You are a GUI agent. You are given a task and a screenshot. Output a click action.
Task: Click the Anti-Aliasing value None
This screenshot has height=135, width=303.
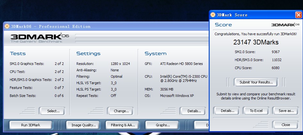[114, 70]
